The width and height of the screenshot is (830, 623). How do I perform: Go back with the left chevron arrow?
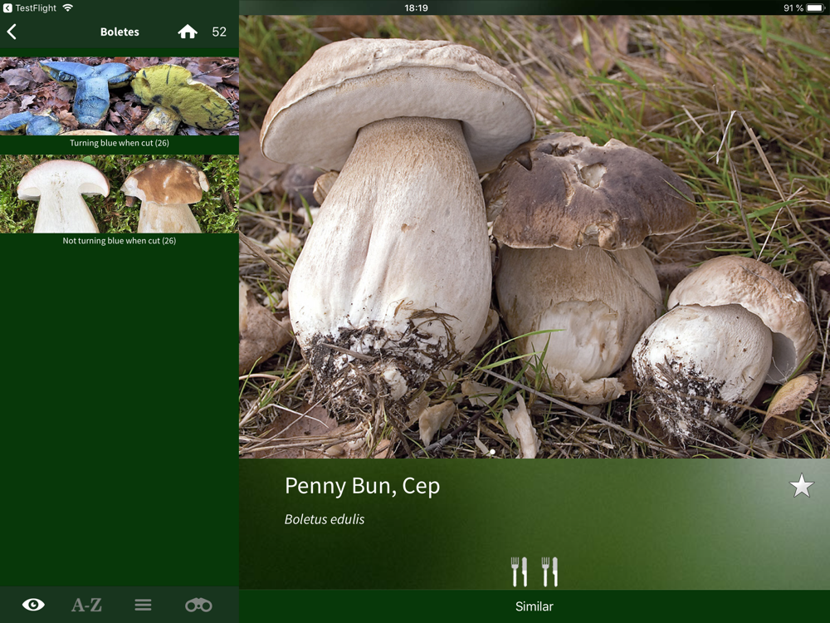(12, 32)
